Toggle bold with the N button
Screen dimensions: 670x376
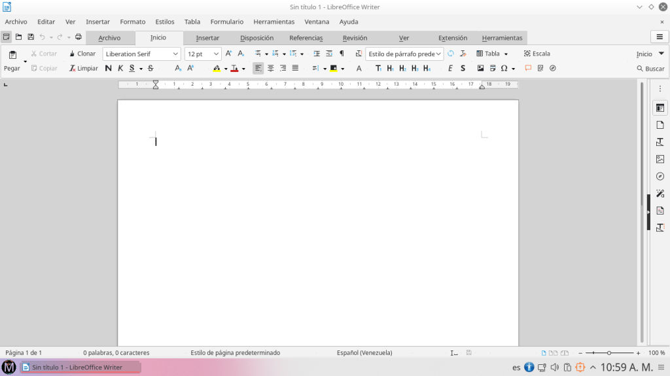pos(109,68)
